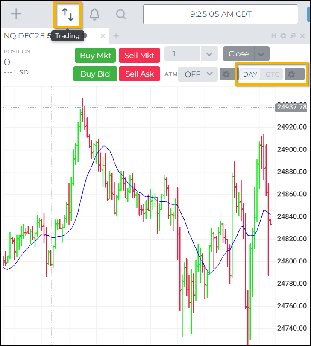Click the Buy Bid button
This screenshot has width=311, height=346.
(95, 74)
